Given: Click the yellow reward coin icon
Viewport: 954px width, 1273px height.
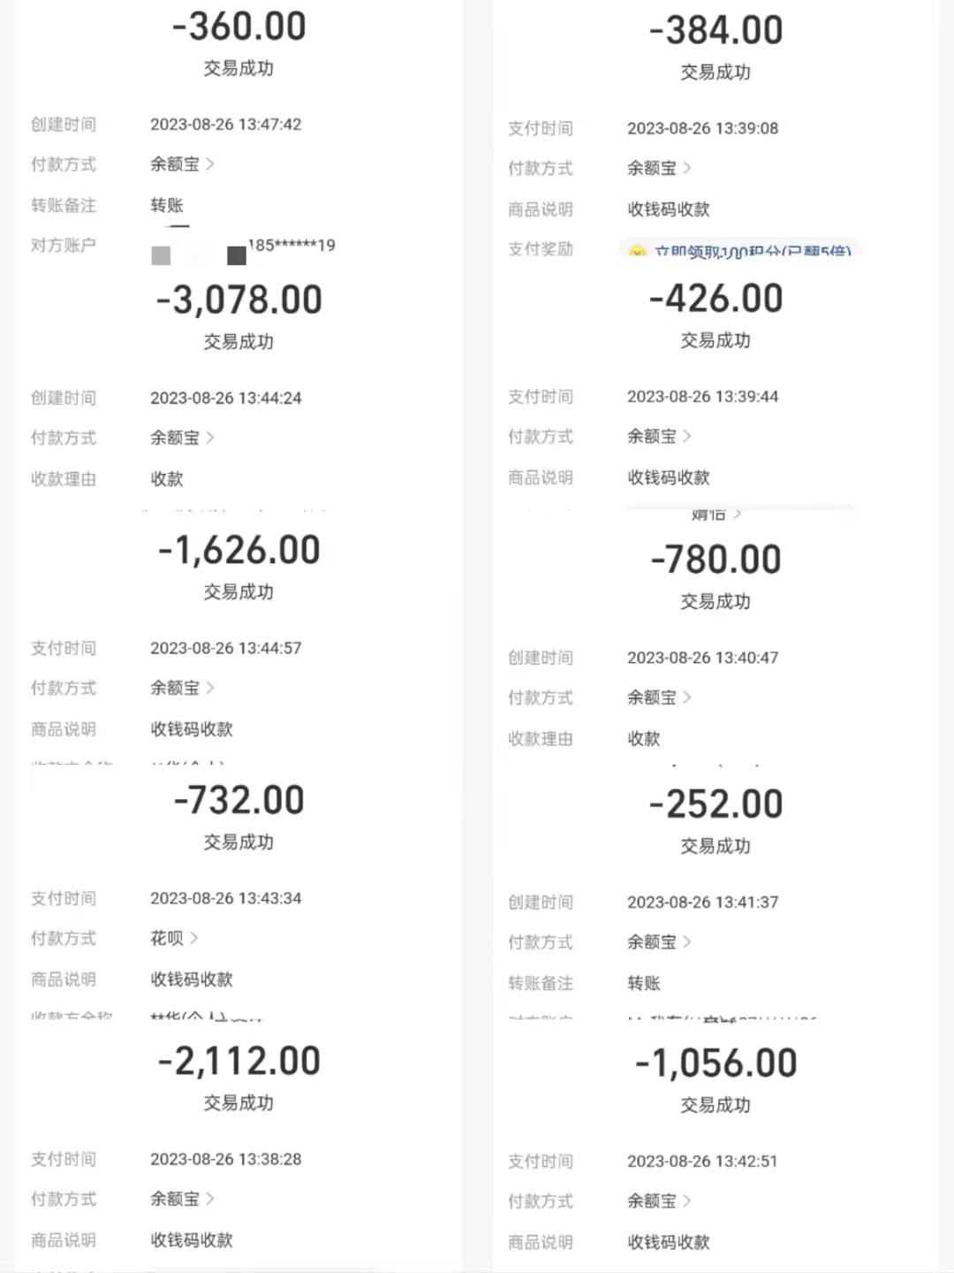Looking at the screenshot, I should tap(637, 251).
